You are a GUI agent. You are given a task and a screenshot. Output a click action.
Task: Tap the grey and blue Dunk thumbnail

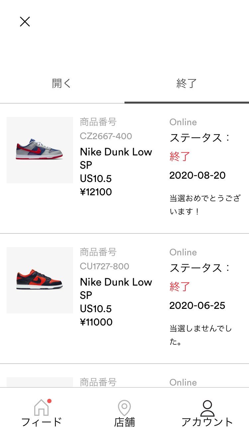tap(40, 150)
